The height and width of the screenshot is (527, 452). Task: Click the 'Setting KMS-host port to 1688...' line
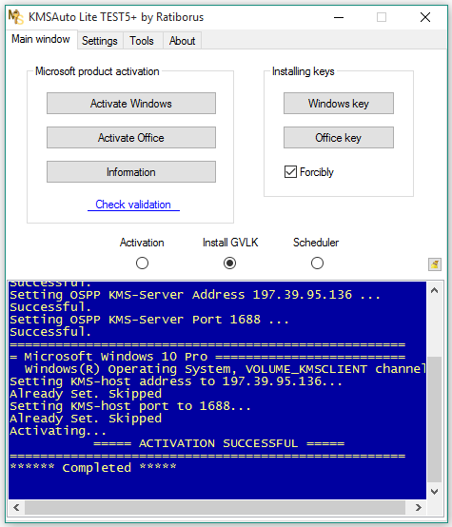pyautogui.click(x=130, y=406)
